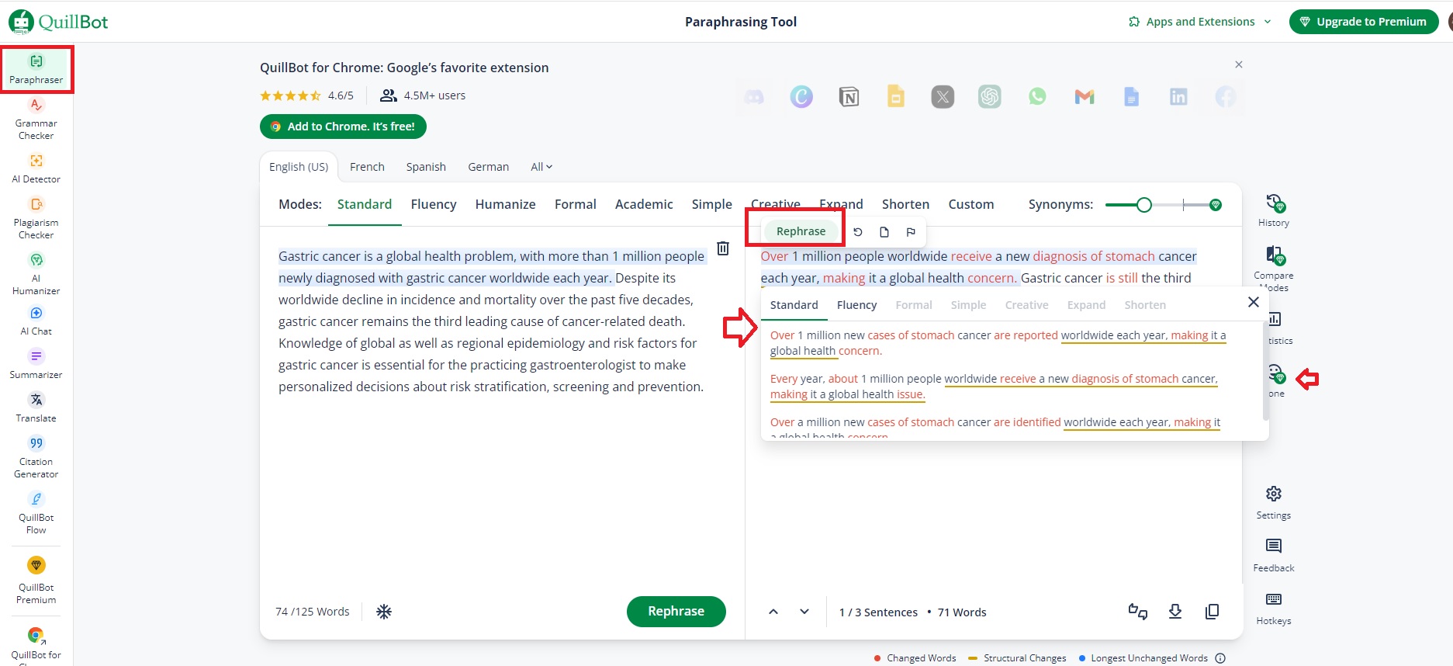Viewport: 1453px width, 666px height.
Task: Close the Chrome extension banner
Action: [1239, 64]
